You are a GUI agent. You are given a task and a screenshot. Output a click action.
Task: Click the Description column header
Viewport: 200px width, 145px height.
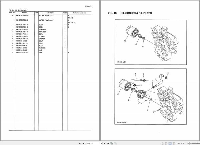pos(51,13)
